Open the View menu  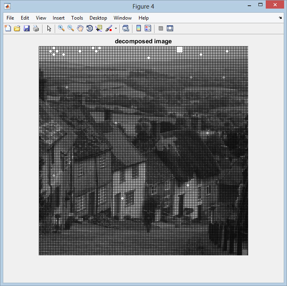[41, 18]
